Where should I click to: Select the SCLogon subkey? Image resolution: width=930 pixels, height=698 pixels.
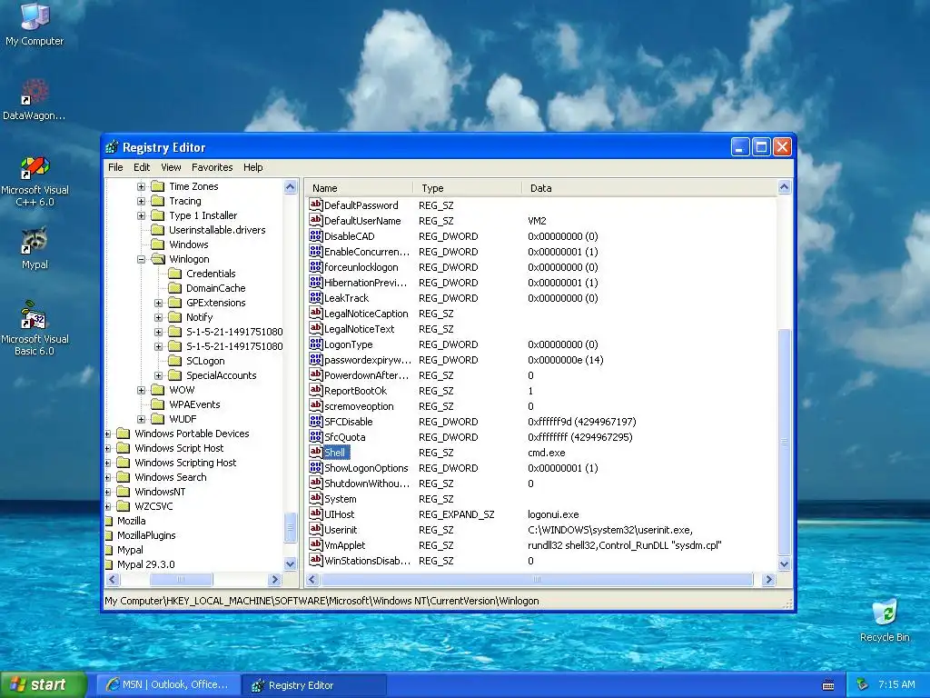[205, 361]
